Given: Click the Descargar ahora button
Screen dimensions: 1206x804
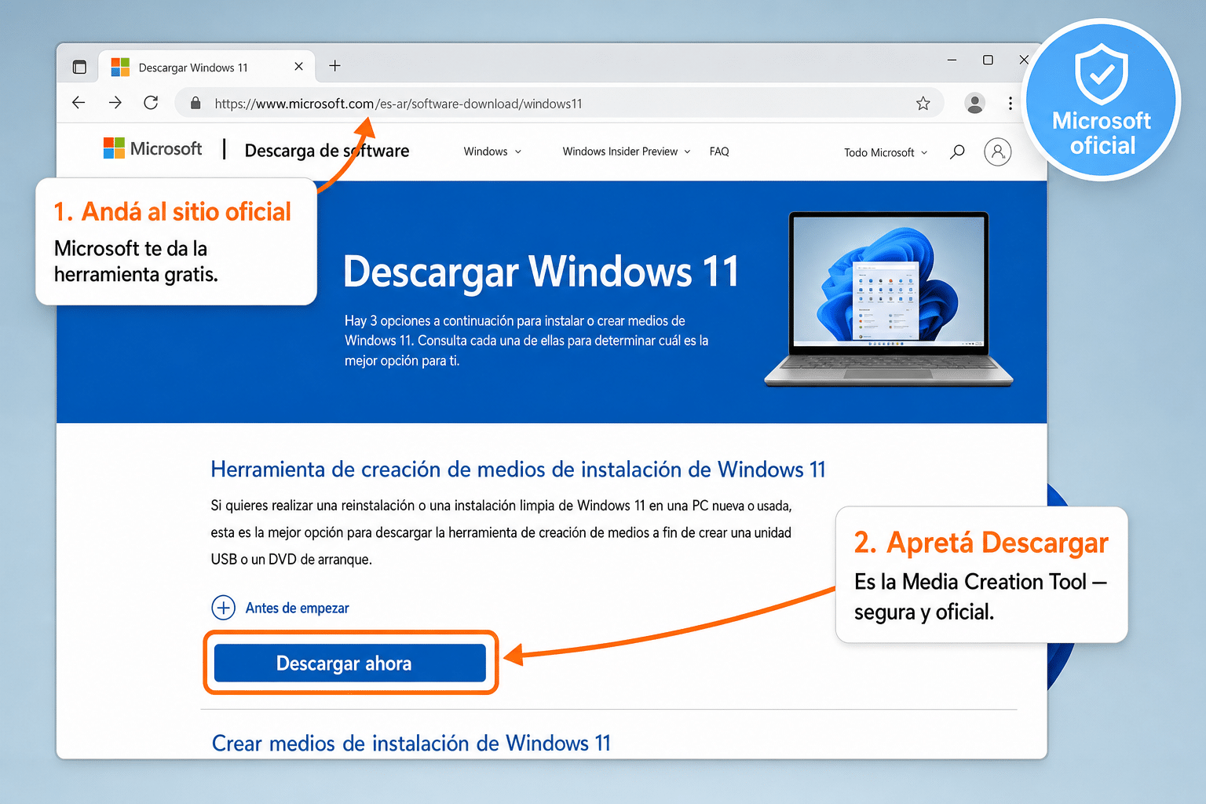Looking at the screenshot, I should [x=350, y=663].
